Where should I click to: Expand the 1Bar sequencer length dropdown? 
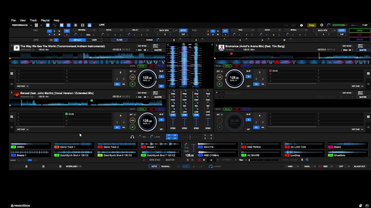tap(242, 160)
